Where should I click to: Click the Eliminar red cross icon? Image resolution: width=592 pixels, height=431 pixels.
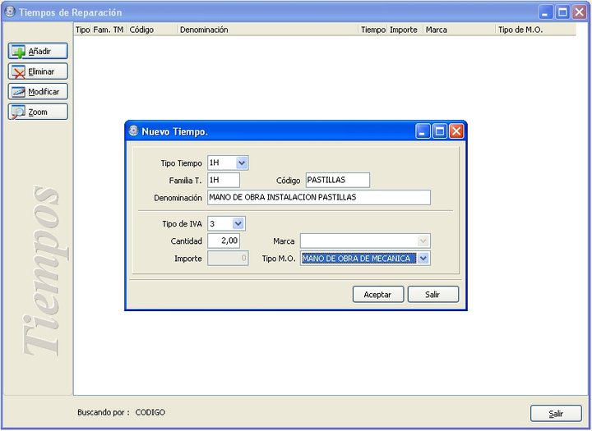pos(18,71)
